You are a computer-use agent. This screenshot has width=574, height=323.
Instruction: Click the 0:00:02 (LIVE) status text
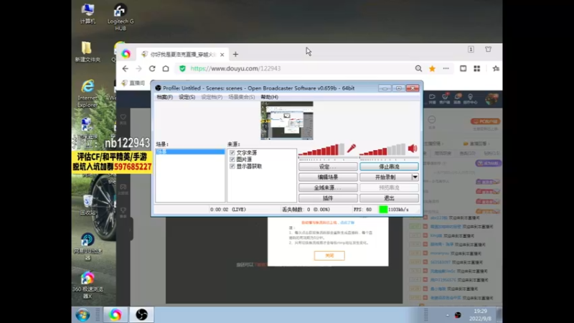coord(227,210)
